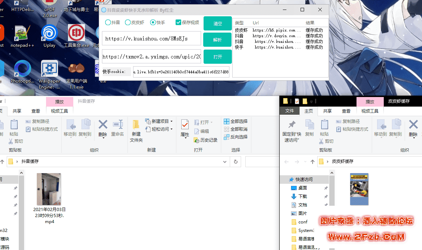Click the 打开 button in parser window
This screenshot has height=250, width=422.
pyautogui.click(x=217, y=57)
